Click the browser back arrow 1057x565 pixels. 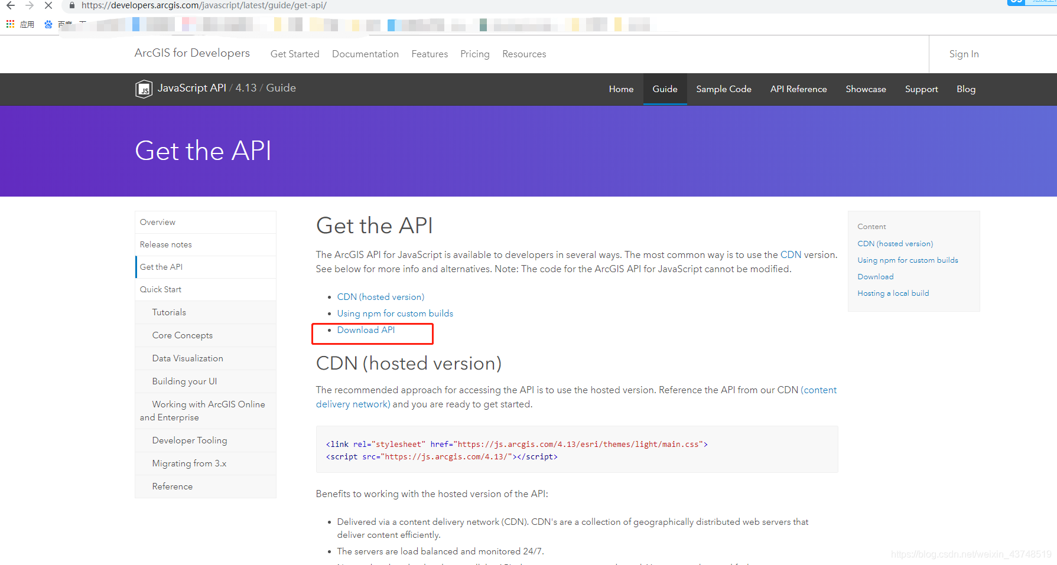click(11, 5)
